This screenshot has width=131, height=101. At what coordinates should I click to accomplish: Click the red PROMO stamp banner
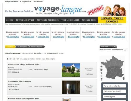[96, 10]
